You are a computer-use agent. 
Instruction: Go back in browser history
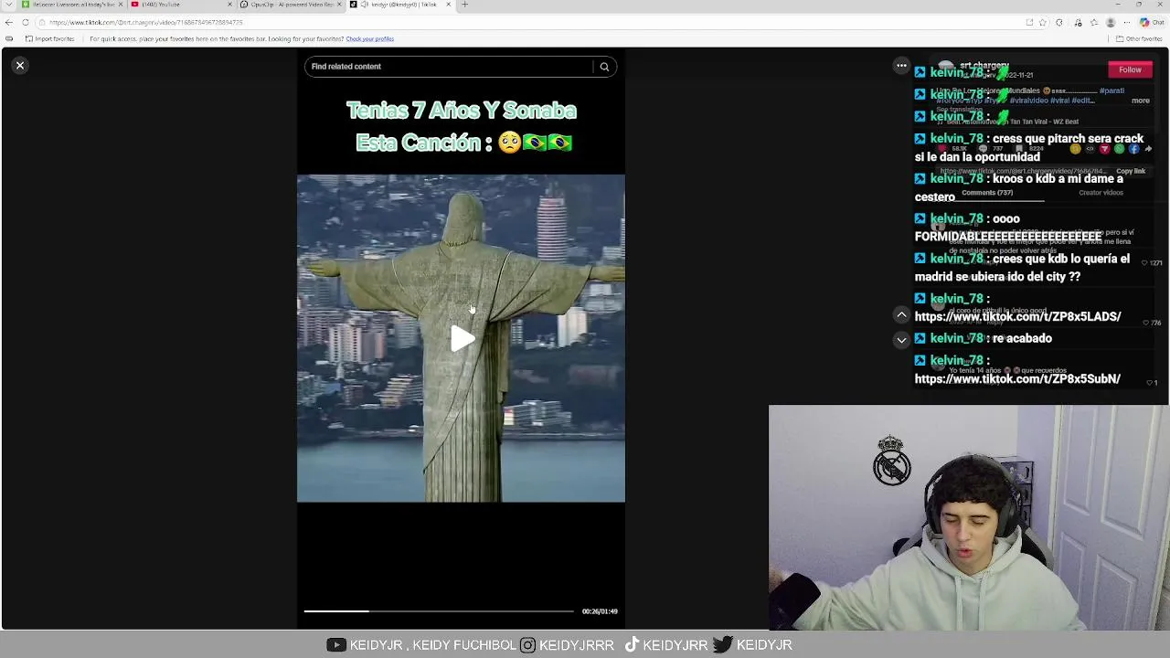pyautogui.click(x=9, y=22)
